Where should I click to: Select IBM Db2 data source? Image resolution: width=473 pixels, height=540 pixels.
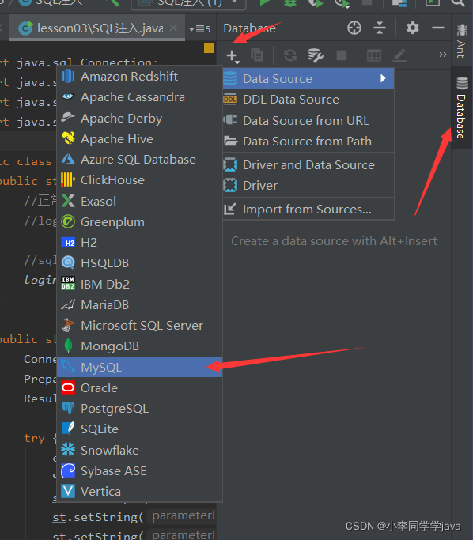[139, 284]
